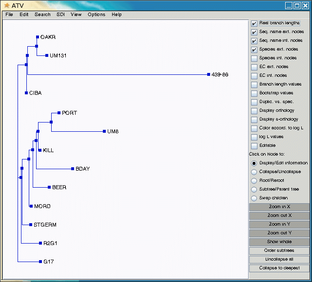The width and height of the screenshot is (312, 282).
Task: Select the G17 node square
Action: 40,262
